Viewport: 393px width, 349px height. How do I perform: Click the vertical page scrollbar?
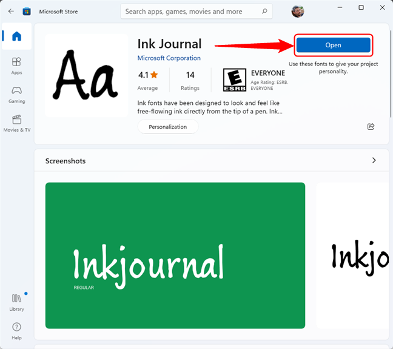point(391,74)
